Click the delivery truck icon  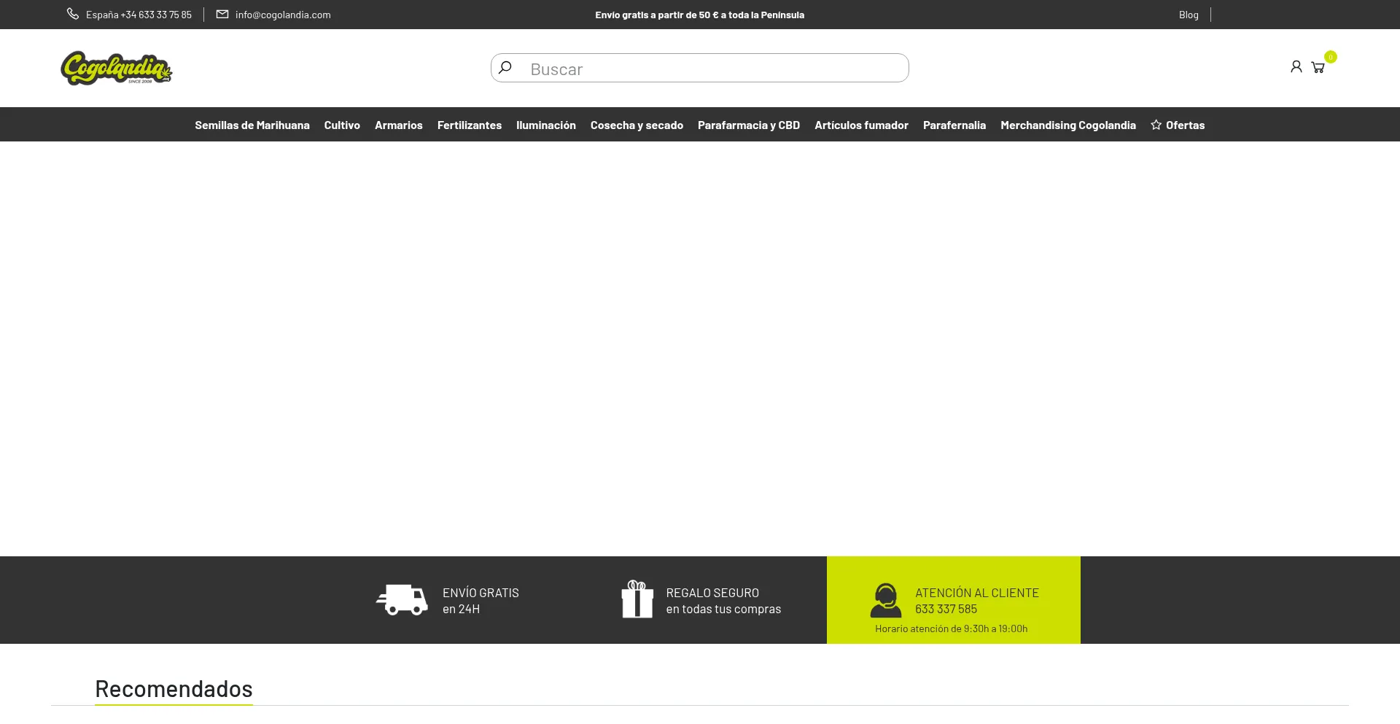pyautogui.click(x=402, y=600)
